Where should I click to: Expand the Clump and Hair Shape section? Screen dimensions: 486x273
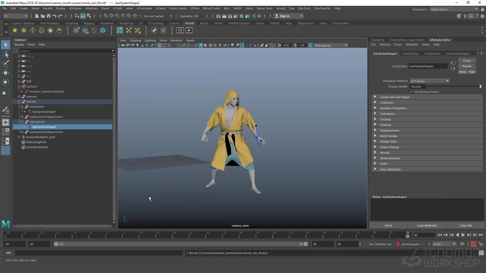tap(427, 97)
